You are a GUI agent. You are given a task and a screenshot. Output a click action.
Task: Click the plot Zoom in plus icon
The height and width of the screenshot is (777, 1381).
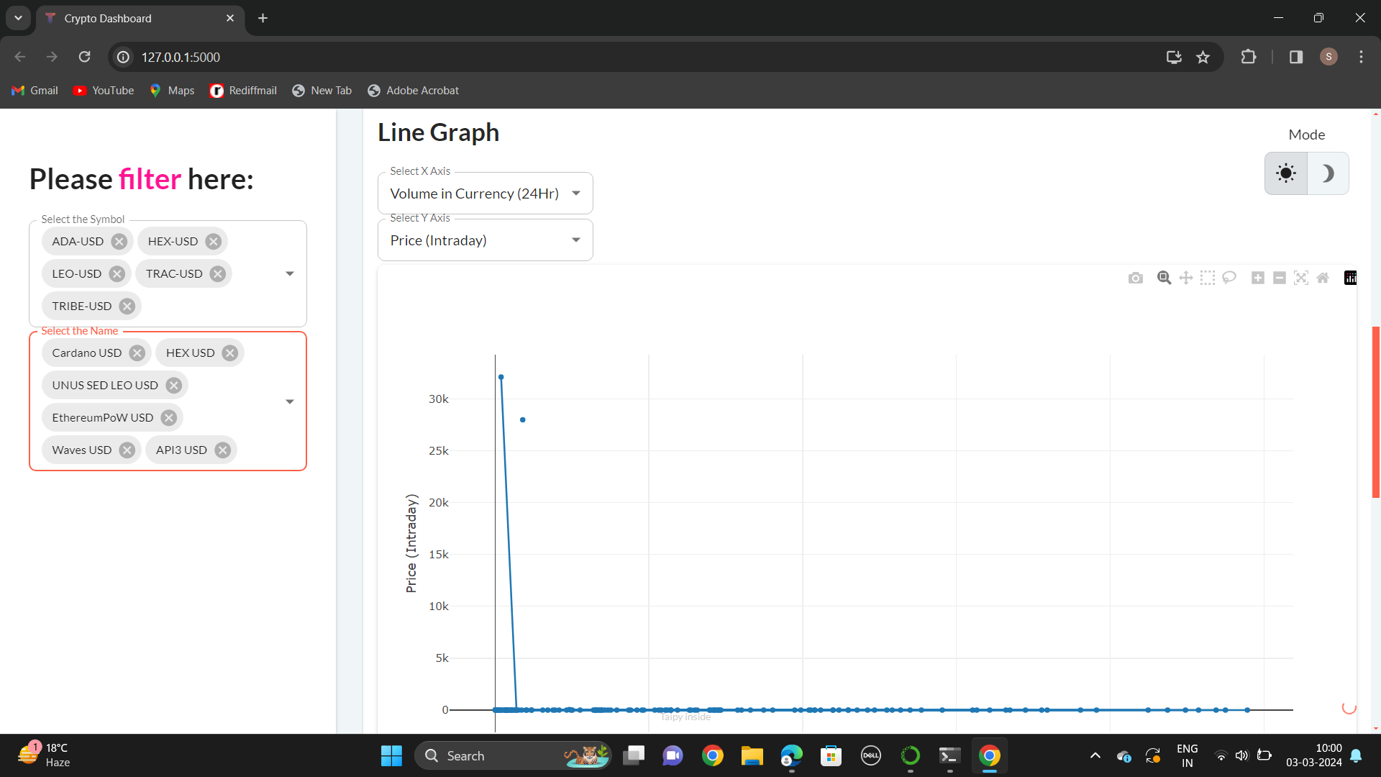coord(1258,278)
